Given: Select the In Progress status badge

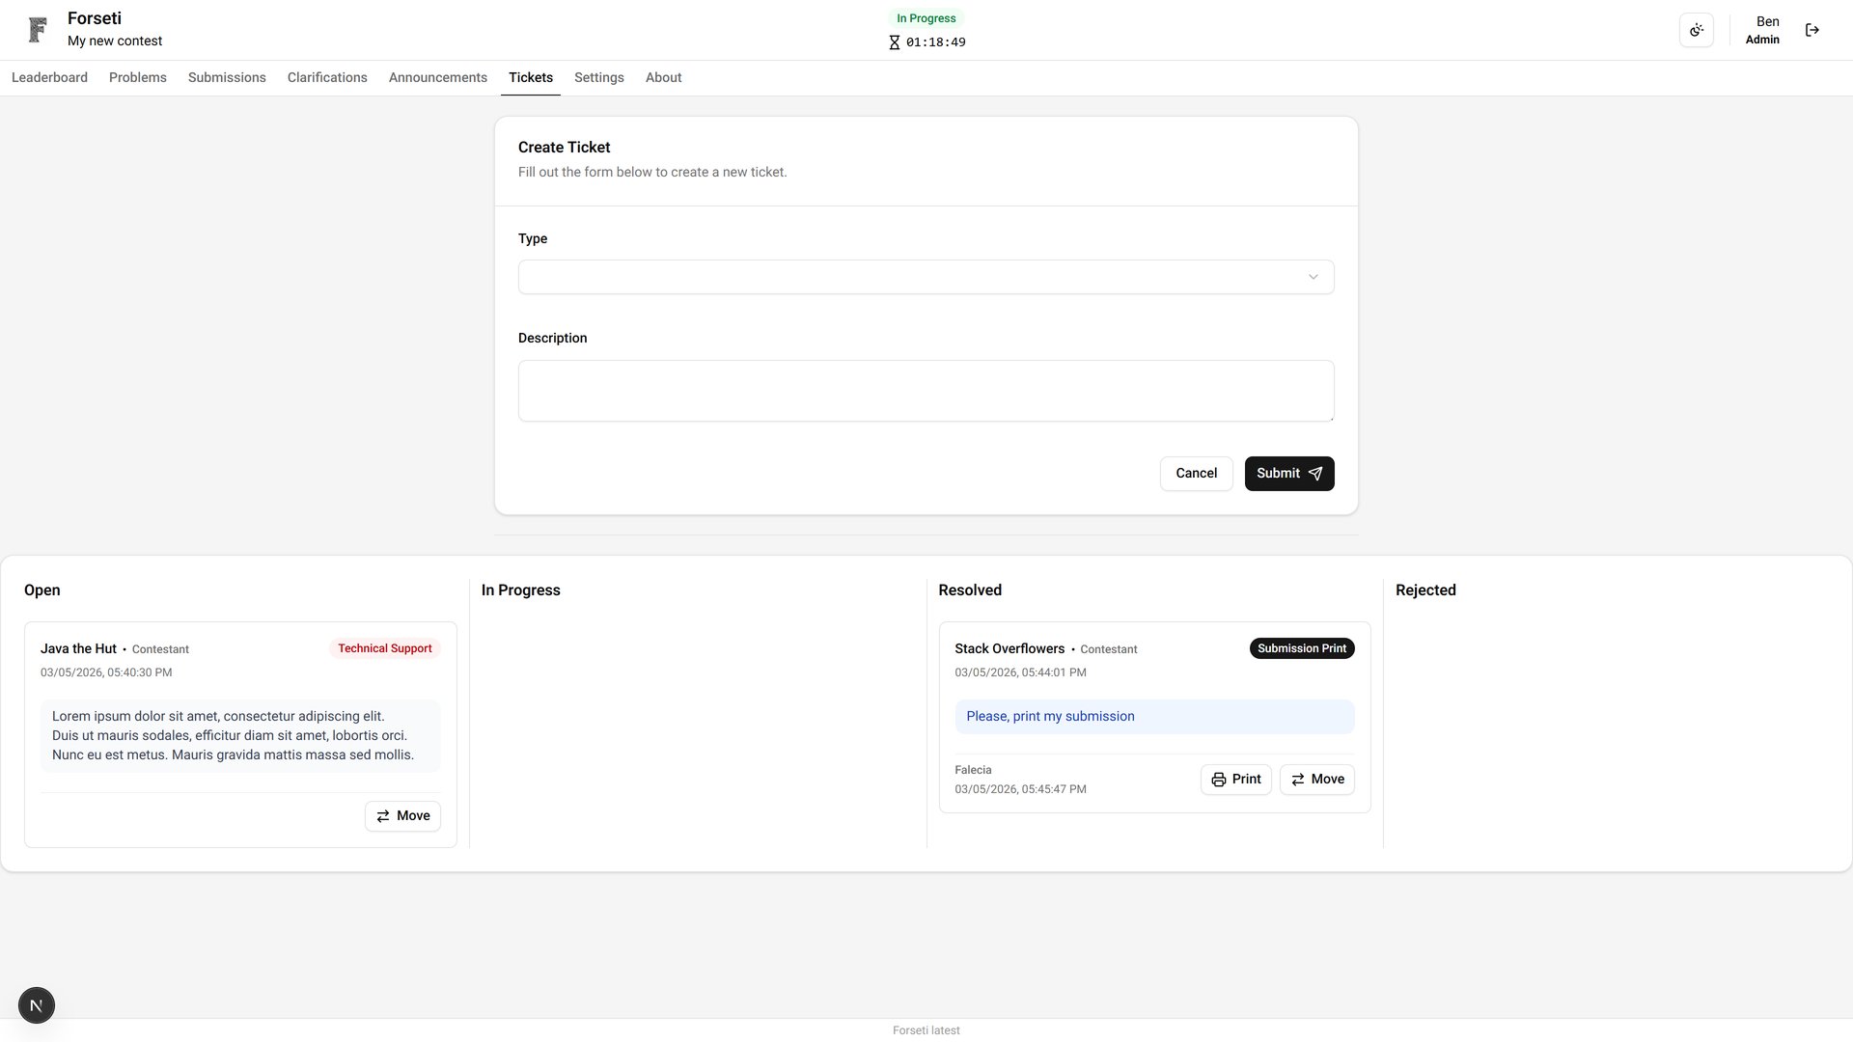Looking at the screenshot, I should point(926,17).
